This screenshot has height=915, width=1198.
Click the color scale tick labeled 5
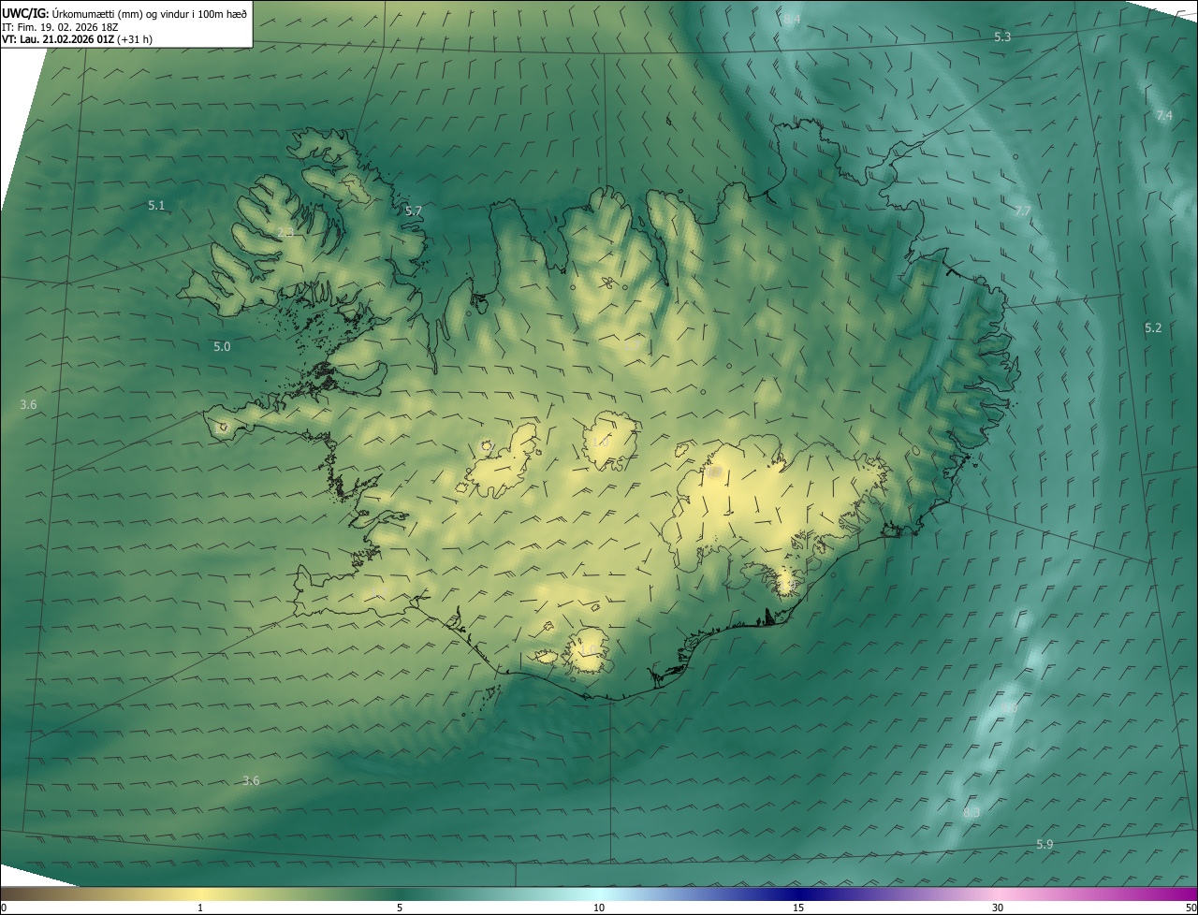click(400, 908)
